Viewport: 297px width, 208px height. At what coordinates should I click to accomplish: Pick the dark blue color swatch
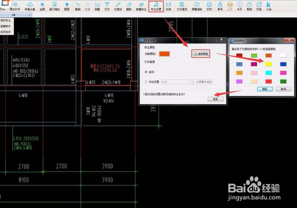[x=283, y=64]
